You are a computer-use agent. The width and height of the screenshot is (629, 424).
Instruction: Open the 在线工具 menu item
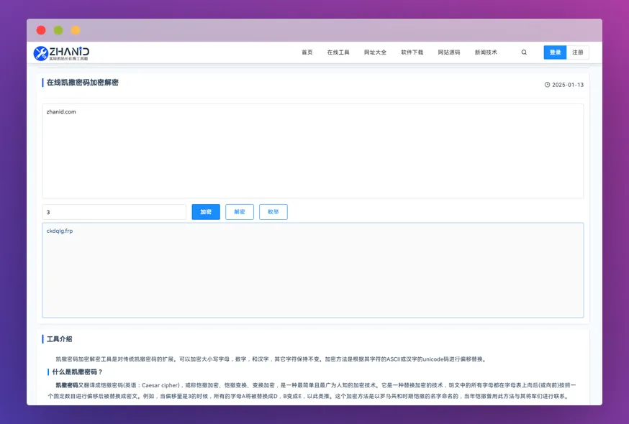click(338, 52)
